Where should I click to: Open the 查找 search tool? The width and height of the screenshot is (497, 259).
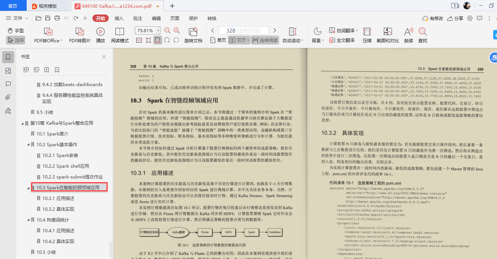pos(423,35)
